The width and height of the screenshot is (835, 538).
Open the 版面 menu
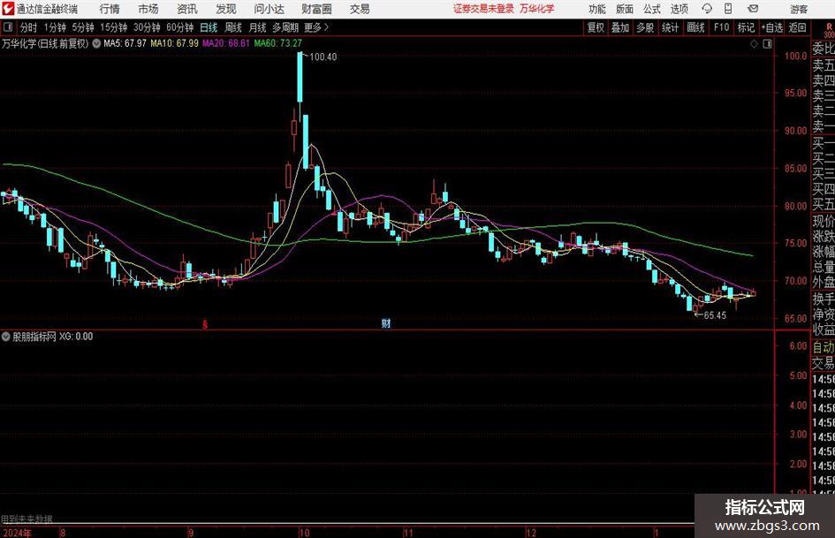[x=624, y=9]
